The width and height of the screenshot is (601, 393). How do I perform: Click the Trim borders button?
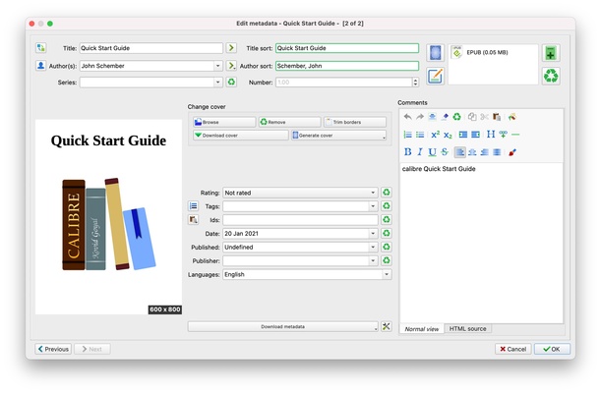(355, 122)
